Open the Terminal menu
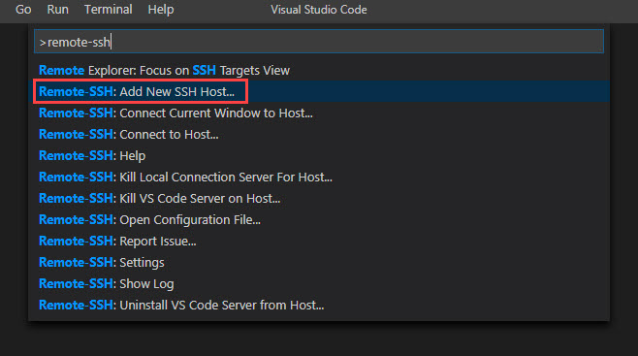The image size is (638, 356). click(x=108, y=10)
